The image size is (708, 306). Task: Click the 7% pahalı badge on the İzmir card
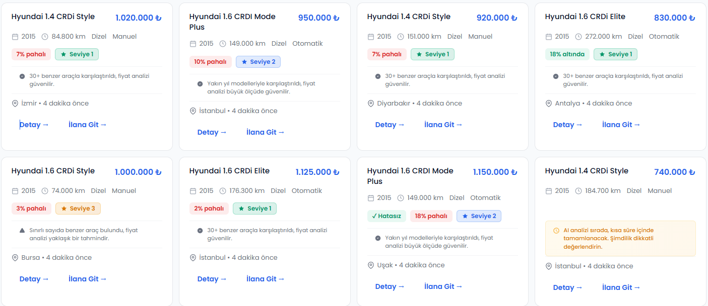point(31,54)
